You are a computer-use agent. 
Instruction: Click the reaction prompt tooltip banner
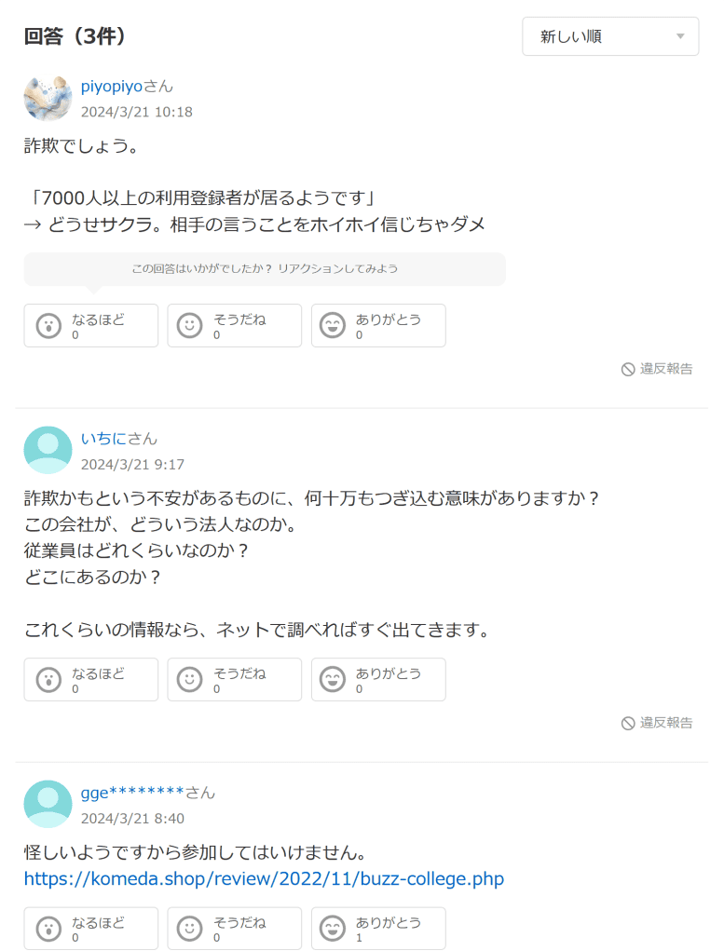pos(265,269)
